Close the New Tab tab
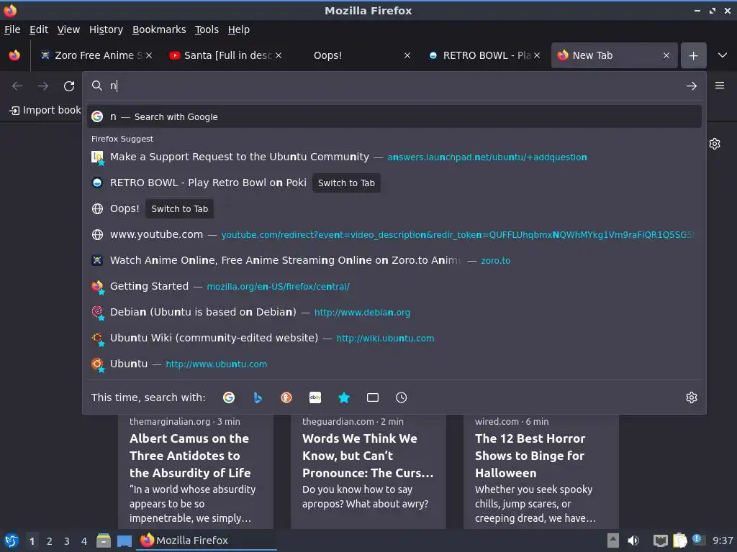737x552 pixels. pos(666,55)
